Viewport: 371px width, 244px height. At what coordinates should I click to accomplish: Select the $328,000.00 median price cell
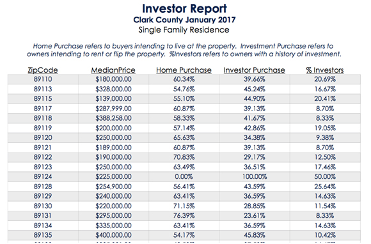coord(113,89)
